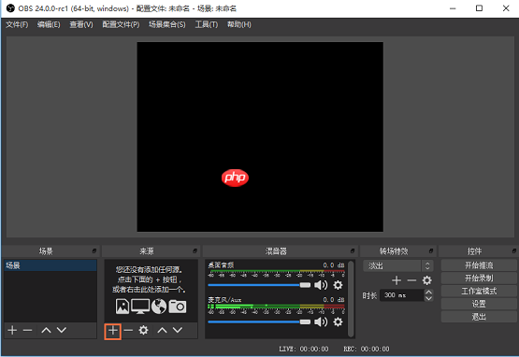Open the 淡出 transition dropdown
519x357 pixels.
(x=398, y=265)
